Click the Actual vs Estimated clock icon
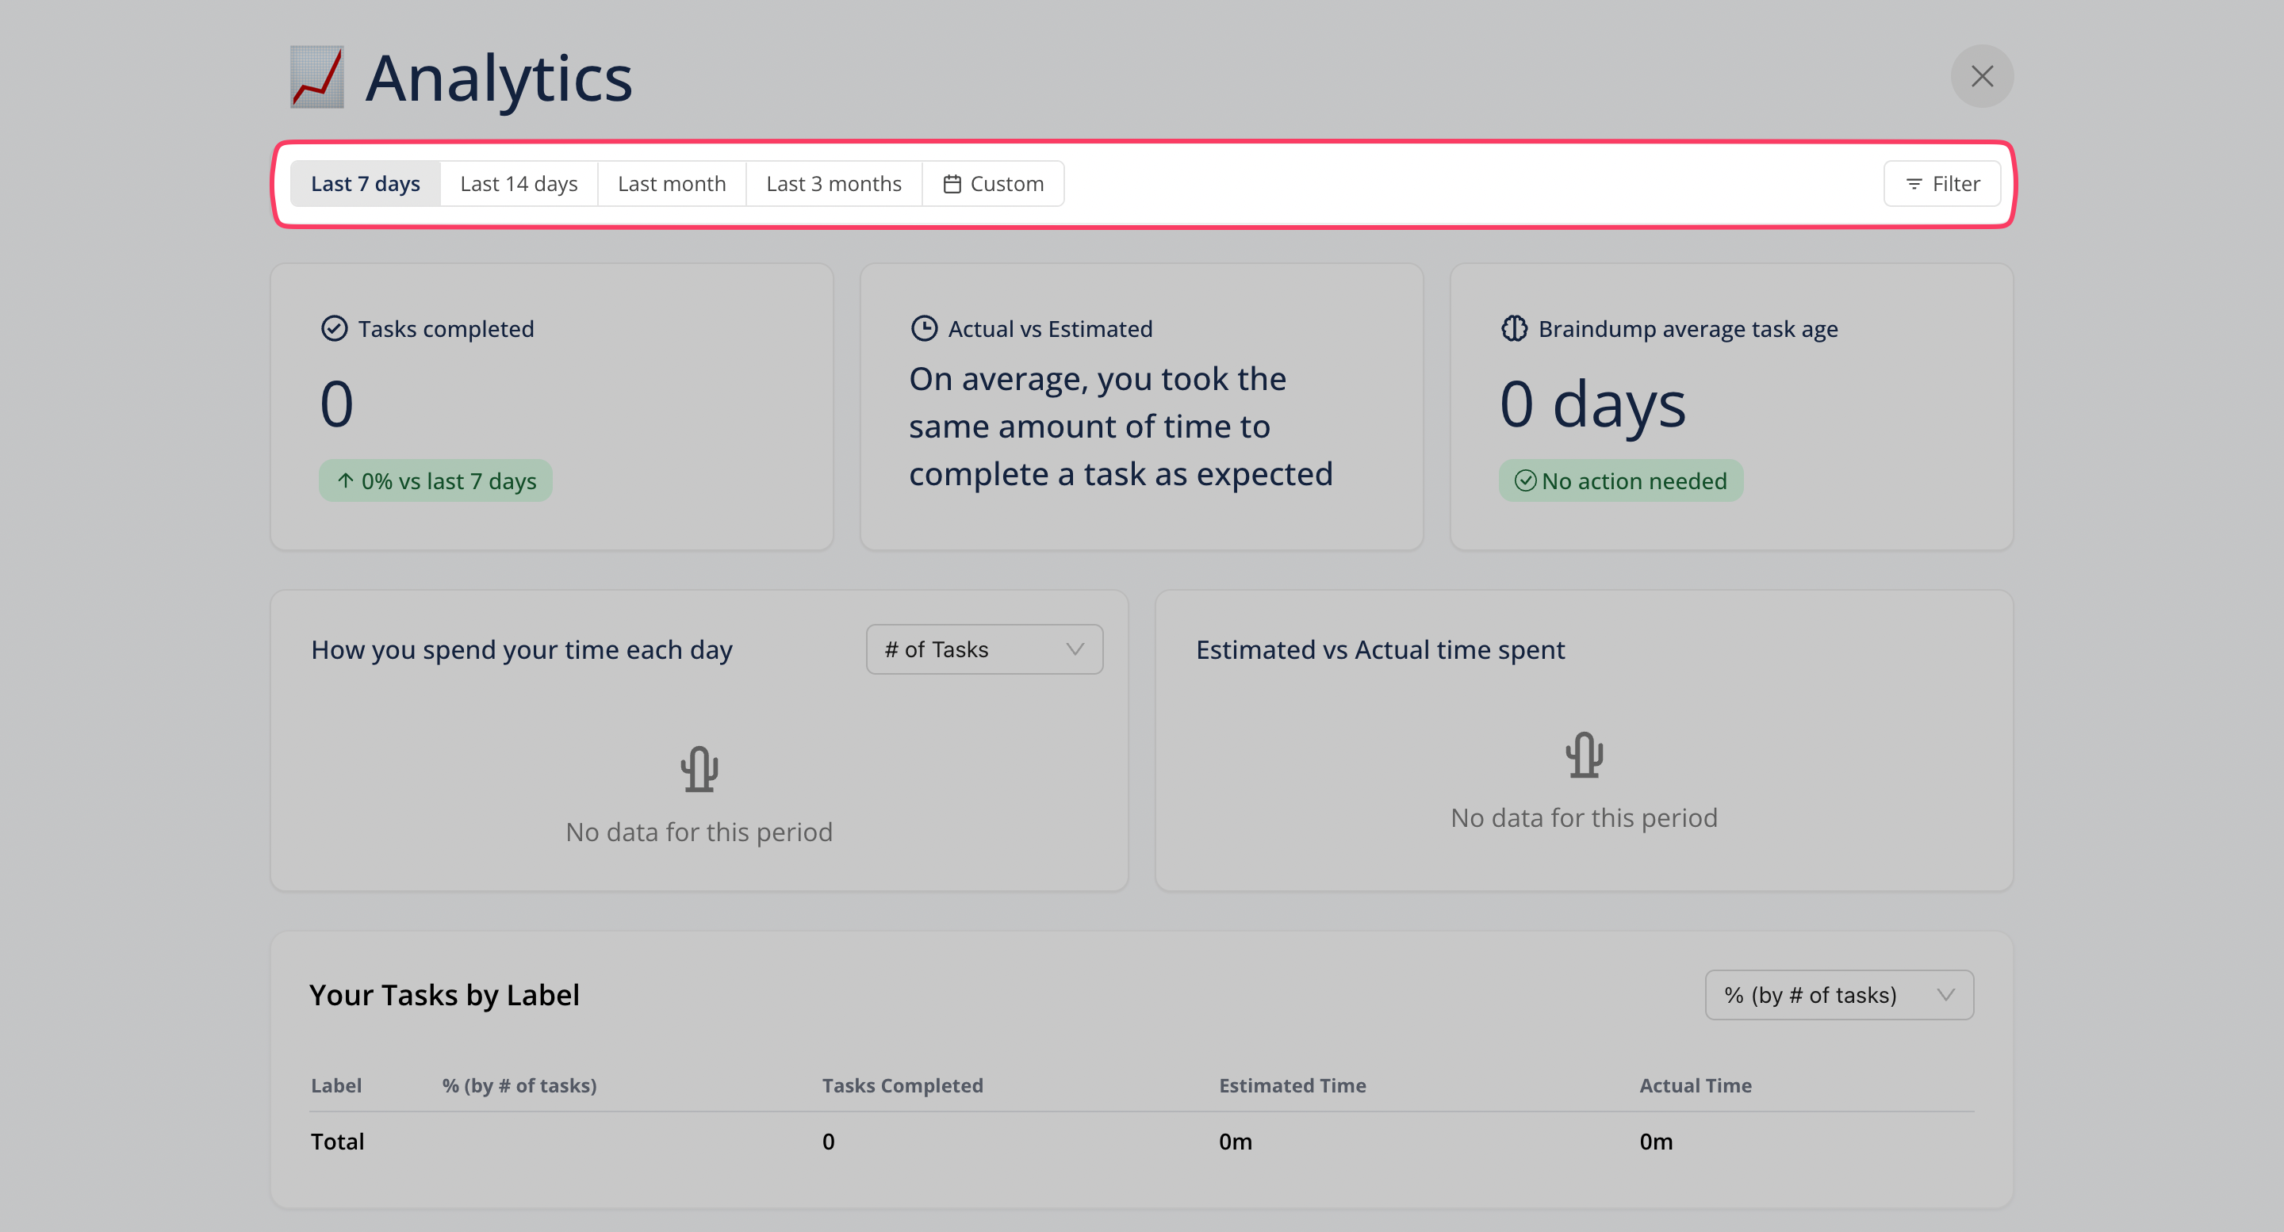2284x1232 pixels. tap(924, 329)
